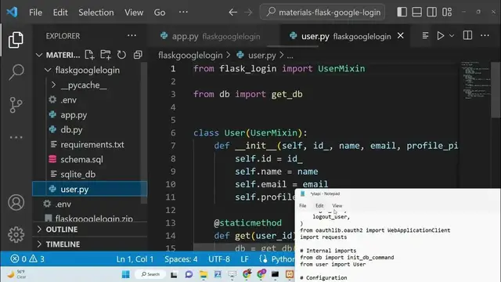Select Python language mode in status bar
This screenshot has width=501, height=282.
click(x=283, y=259)
